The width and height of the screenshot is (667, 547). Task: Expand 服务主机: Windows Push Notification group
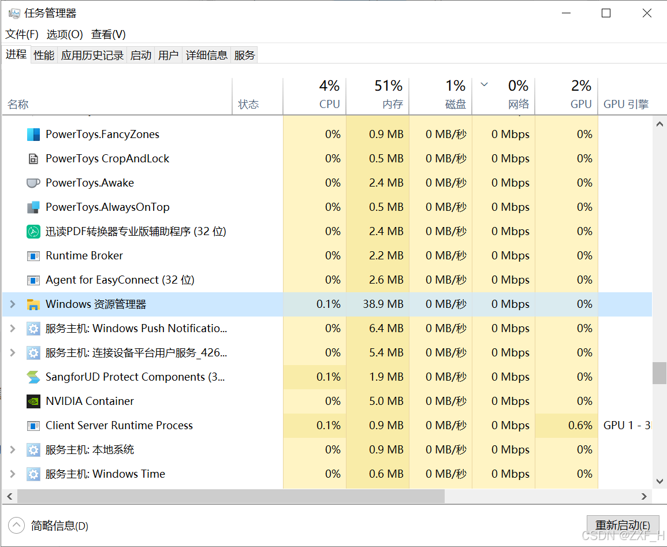pyautogui.click(x=13, y=328)
